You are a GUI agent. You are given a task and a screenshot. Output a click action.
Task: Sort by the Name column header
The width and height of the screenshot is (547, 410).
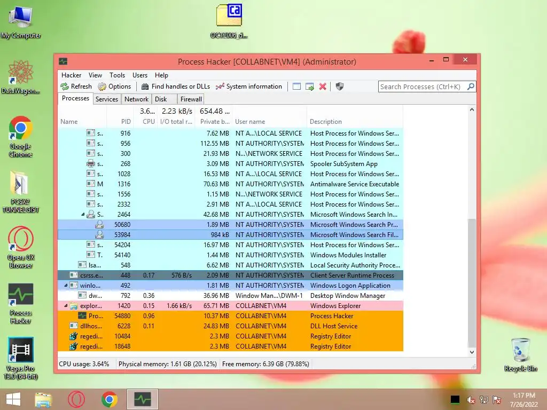click(x=82, y=122)
